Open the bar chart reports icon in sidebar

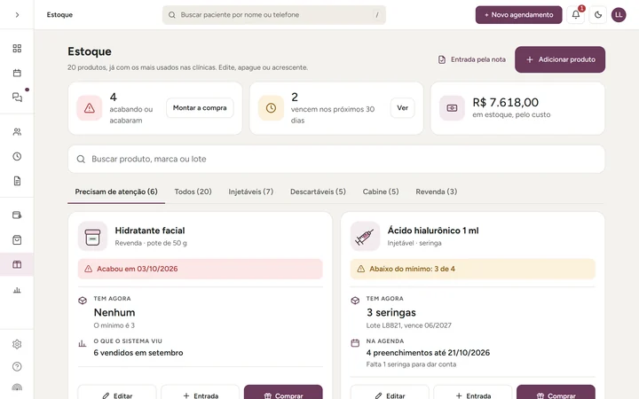tap(17, 290)
